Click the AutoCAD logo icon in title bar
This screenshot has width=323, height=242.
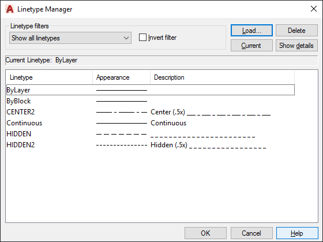point(10,9)
